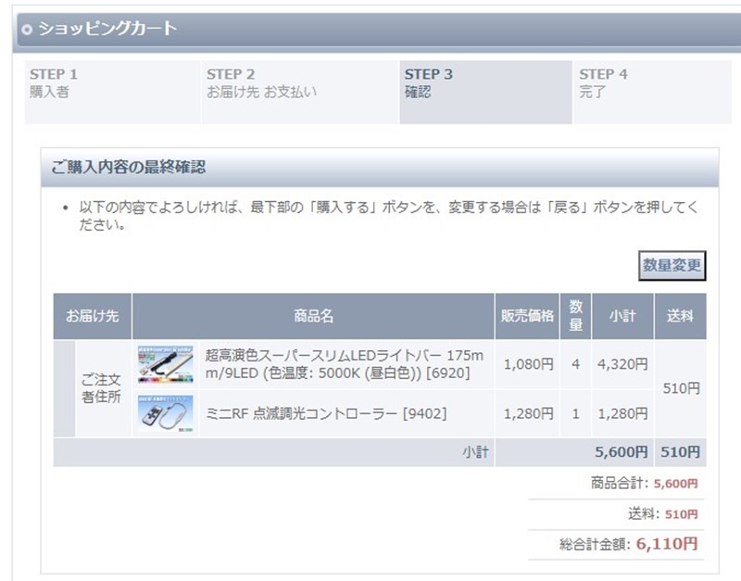The image size is (741, 581).
Task: Click the quantity 4 for LED light bar
Action: point(575,364)
